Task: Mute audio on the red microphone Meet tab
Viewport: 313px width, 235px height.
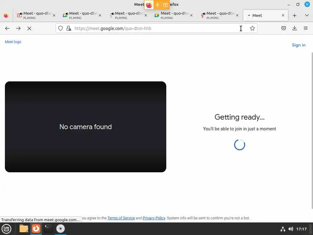Action: 204,14
